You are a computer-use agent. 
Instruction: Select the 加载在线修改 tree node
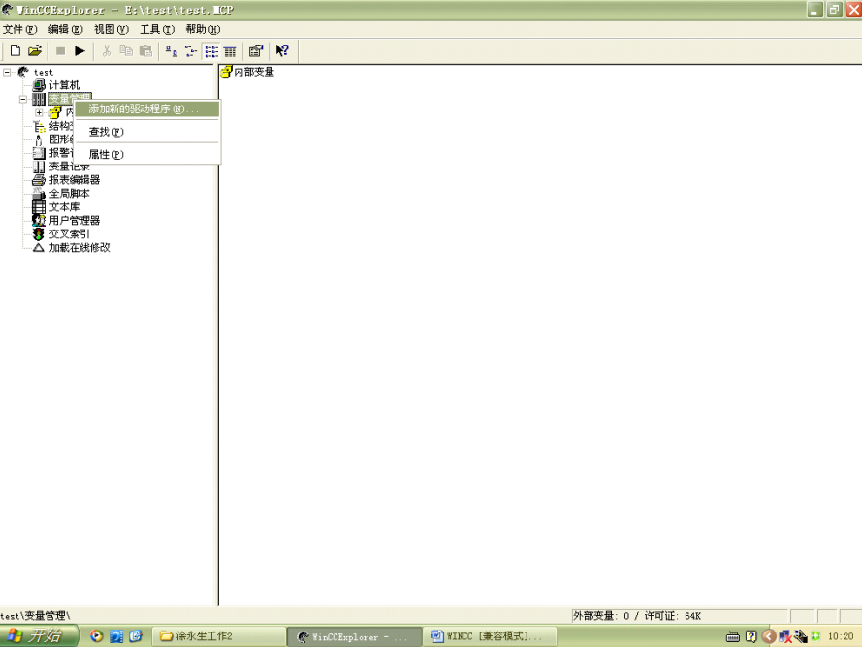[80, 247]
